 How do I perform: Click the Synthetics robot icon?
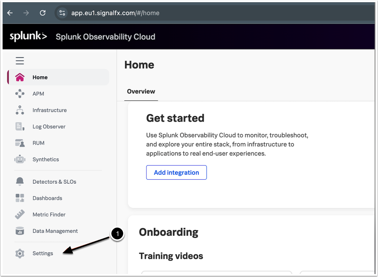pyautogui.click(x=20, y=159)
